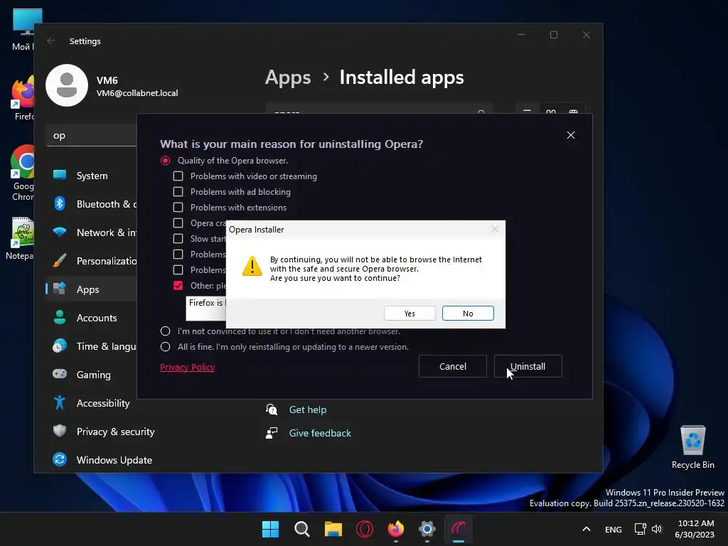Image resolution: width=728 pixels, height=546 pixels.
Task: Open Notepad++ desktop shortcut
Action: tap(21, 238)
